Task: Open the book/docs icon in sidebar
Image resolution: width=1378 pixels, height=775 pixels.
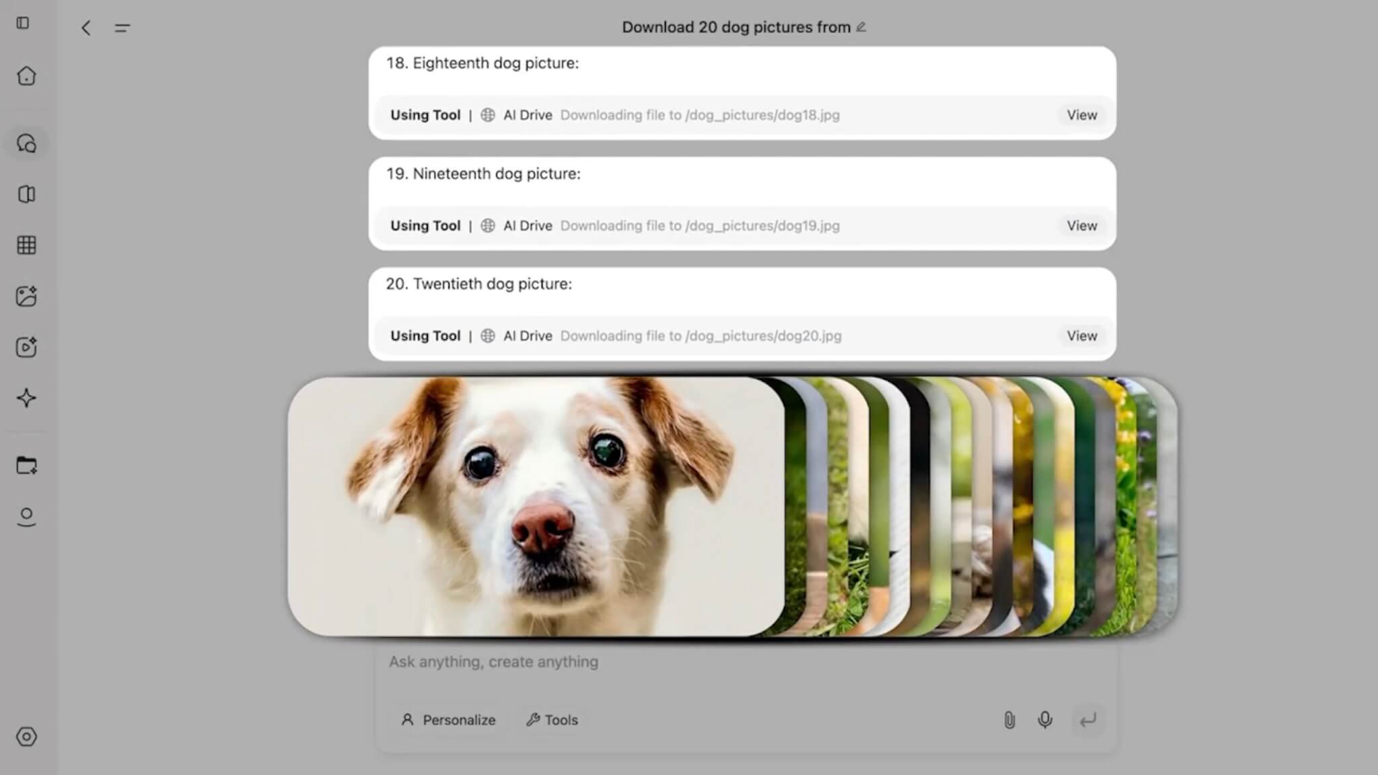Action: (26, 194)
